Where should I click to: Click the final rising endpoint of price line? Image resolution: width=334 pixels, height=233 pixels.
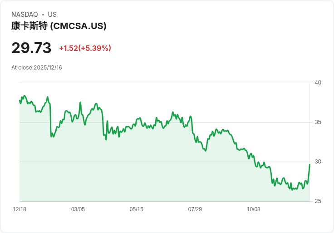tap(309, 164)
